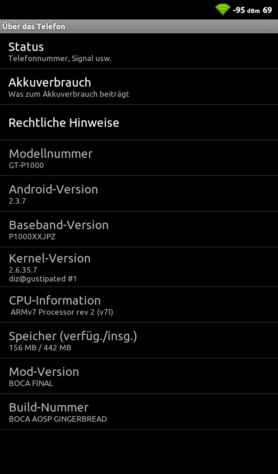Image resolution: width=278 pixels, height=474 pixels.
Task: Open the Akkuverbrauch entry
Action: click(x=139, y=87)
